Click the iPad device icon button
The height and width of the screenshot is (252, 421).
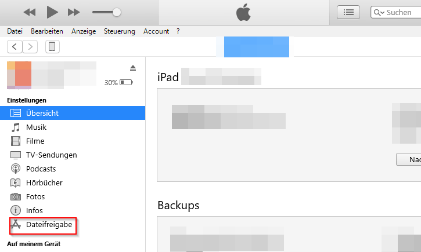pos(52,47)
